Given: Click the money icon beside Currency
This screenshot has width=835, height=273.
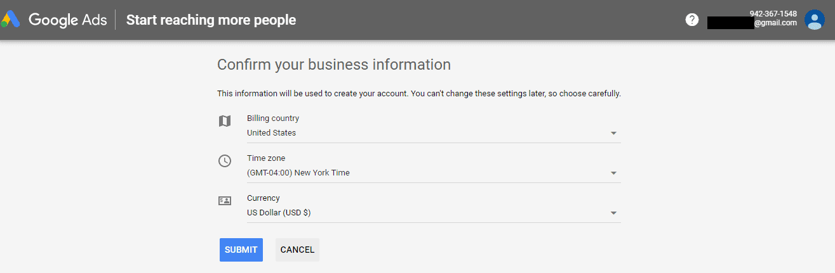Looking at the screenshot, I should click(x=225, y=201).
